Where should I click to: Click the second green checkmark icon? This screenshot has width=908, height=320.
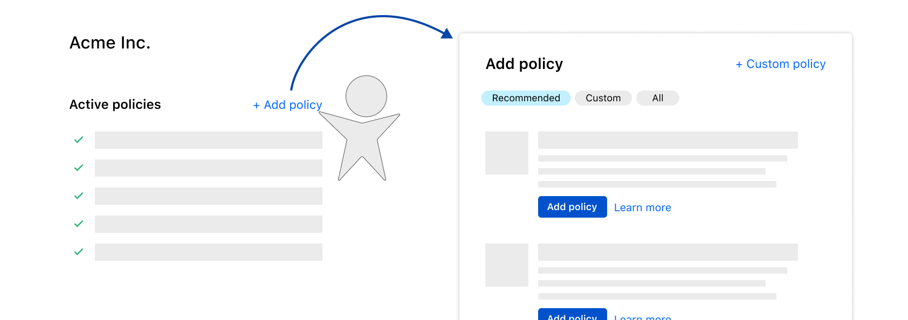(x=79, y=168)
